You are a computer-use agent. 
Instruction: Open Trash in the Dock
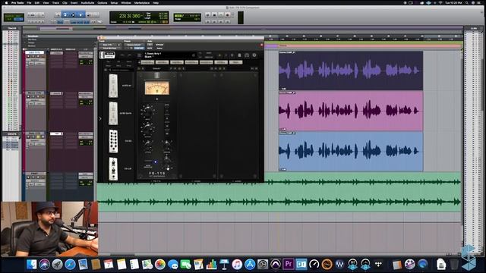[x=454, y=265]
